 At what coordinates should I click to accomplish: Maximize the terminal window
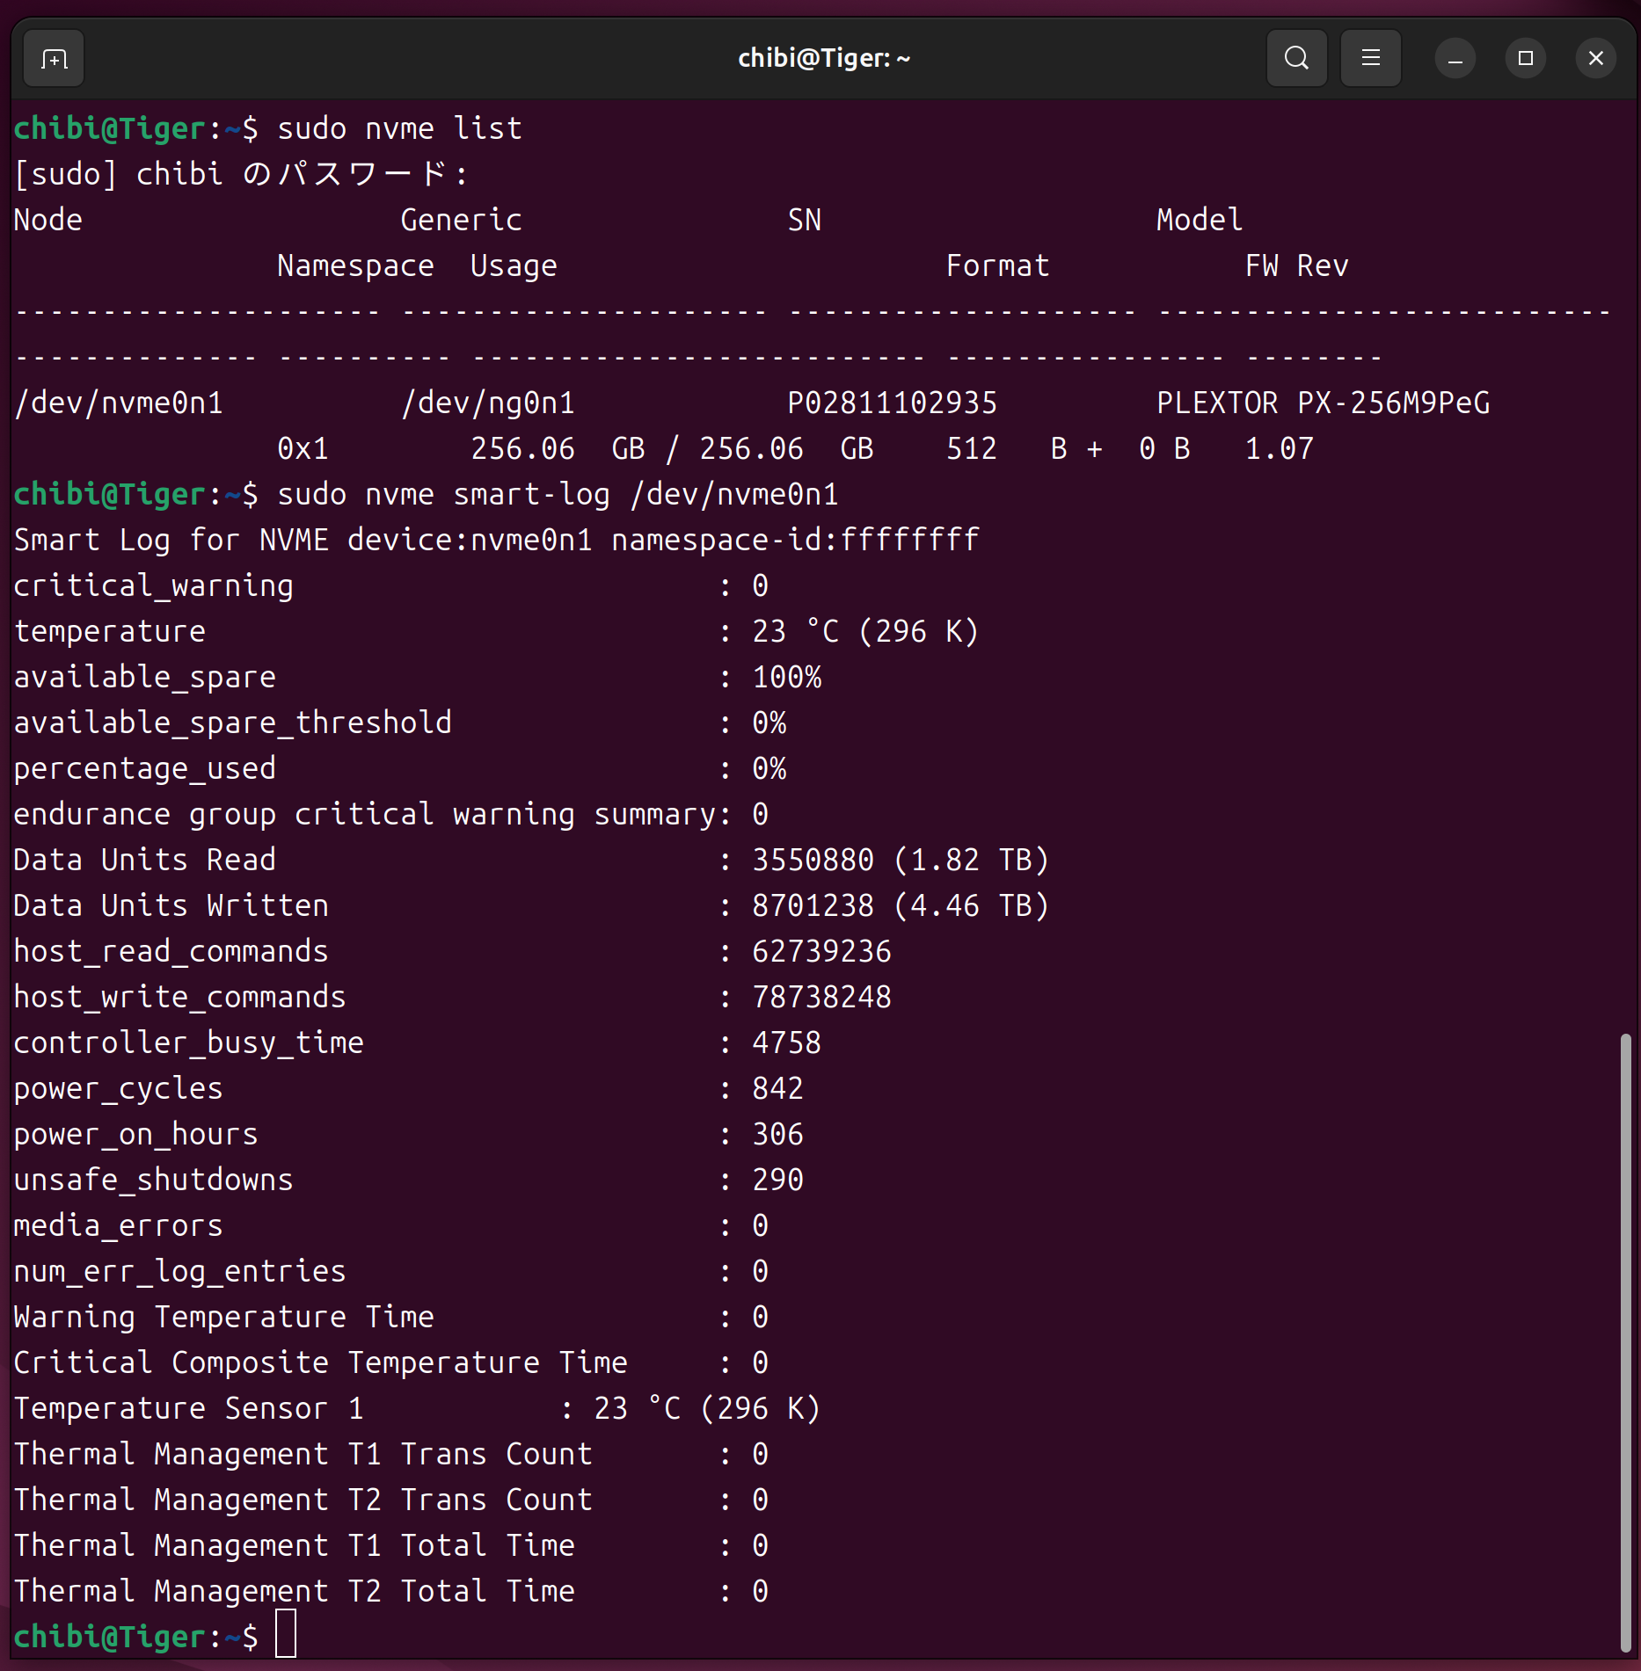(1525, 59)
